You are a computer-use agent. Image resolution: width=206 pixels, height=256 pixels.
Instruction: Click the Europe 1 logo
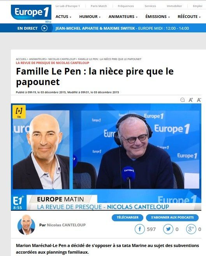point(31,12)
